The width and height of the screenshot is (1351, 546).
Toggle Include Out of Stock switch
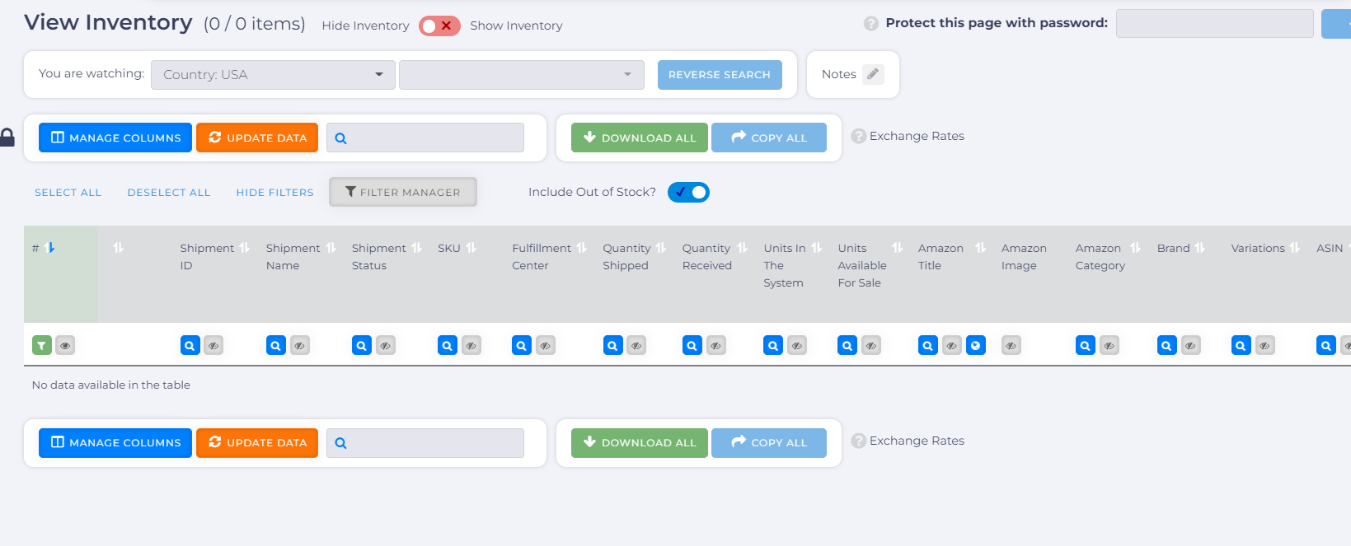688,192
